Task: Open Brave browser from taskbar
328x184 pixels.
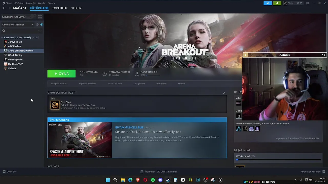Action: (138, 180)
